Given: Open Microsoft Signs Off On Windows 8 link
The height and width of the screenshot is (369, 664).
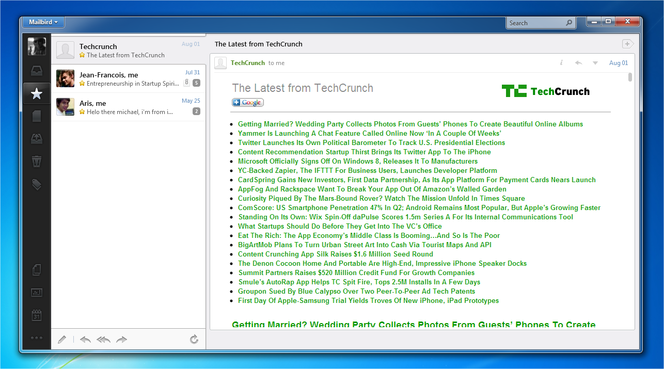Looking at the screenshot, I should click(x=358, y=161).
